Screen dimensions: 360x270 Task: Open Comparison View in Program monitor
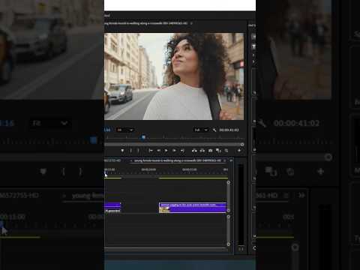coord(218,151)
